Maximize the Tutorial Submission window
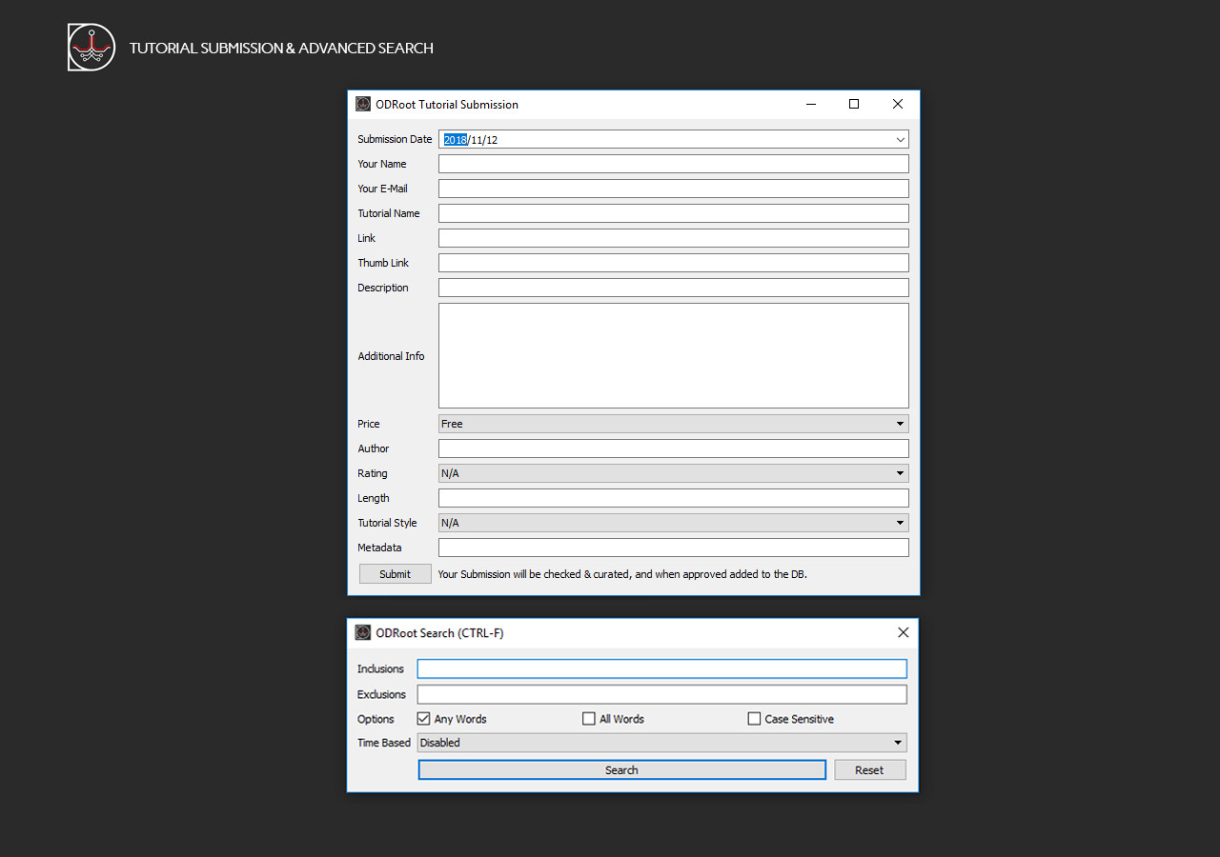This screenshot has height=857, width=1220. 854,105
